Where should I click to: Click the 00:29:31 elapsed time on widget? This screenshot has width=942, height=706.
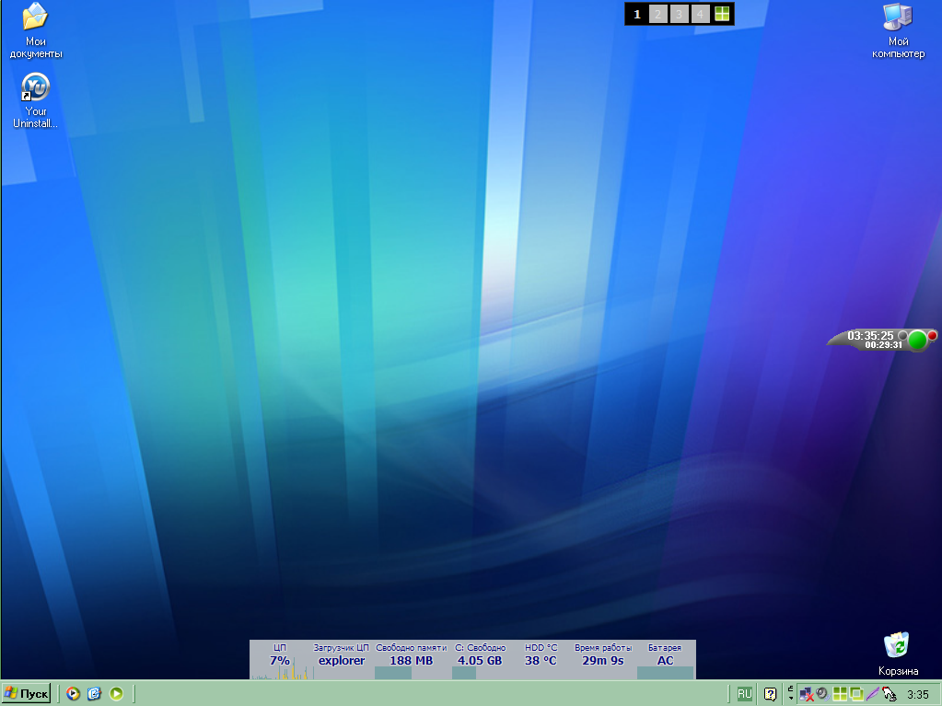(x=884, y=345)
